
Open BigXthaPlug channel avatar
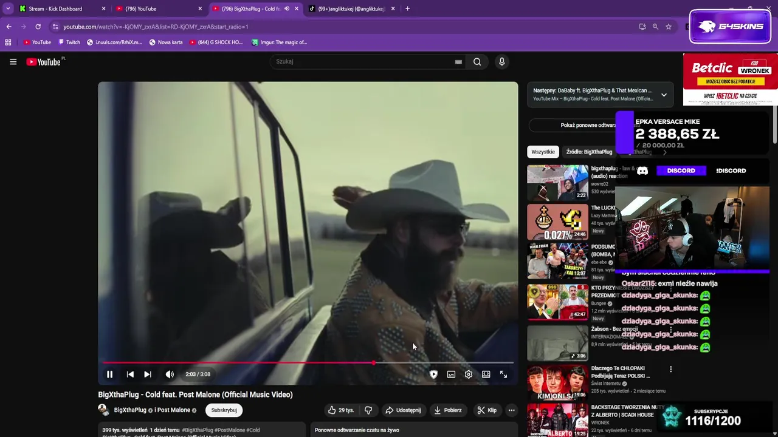click(103, 410)
